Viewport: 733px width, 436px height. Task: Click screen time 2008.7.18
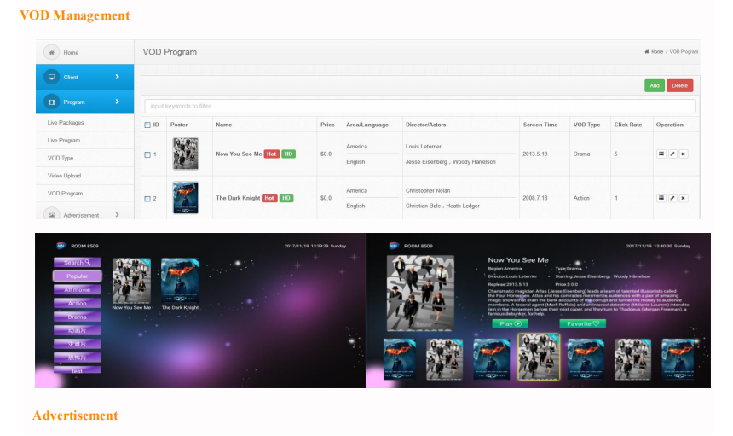[534, 198]
